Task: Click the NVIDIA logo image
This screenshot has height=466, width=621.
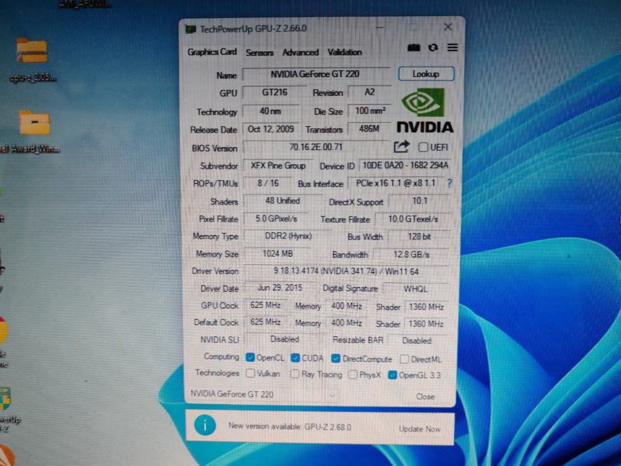Action: click(425, 111)
